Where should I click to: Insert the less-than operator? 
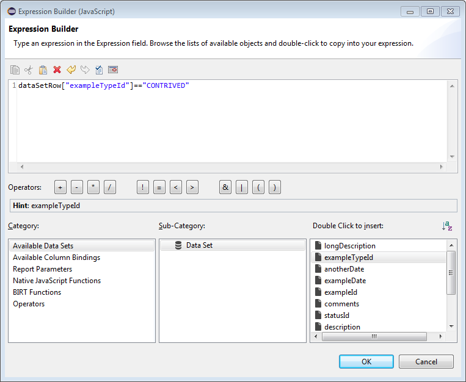(176, 187)
